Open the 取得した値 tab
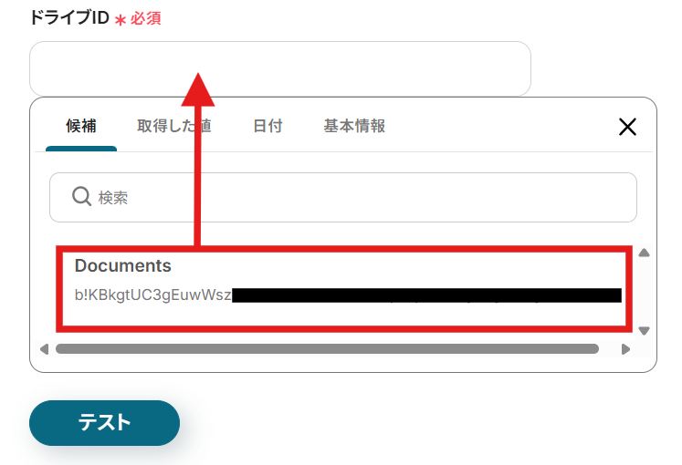The width and height of the screenshot is (682, 465). pyautogui.click(x=174, y=126)
